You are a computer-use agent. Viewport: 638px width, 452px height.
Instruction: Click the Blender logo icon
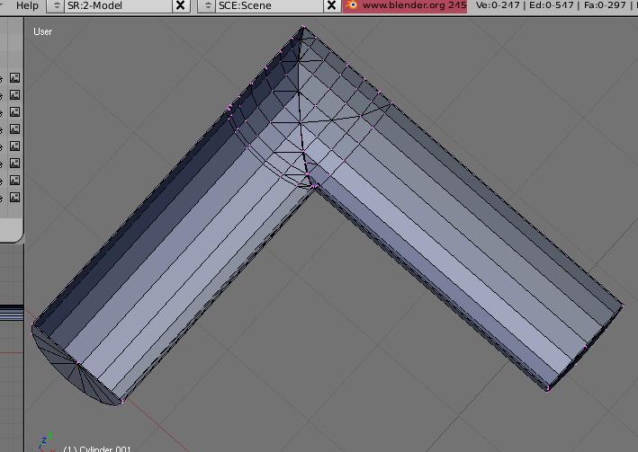[351, 5]
